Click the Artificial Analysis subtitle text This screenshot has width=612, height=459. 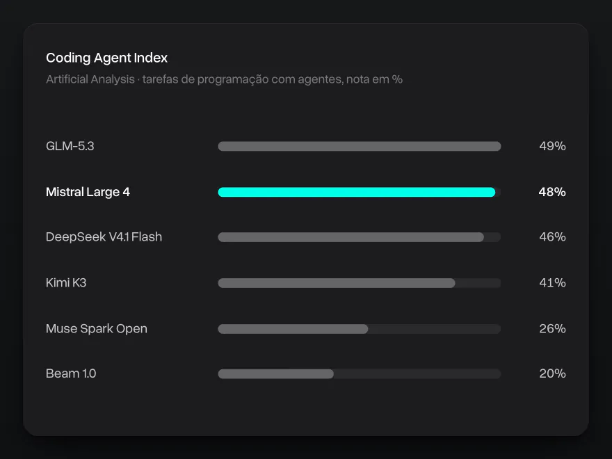point(224,79)
